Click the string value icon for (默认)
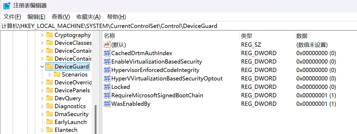Viewport: 357px width, 134px height. click(107, 45)
